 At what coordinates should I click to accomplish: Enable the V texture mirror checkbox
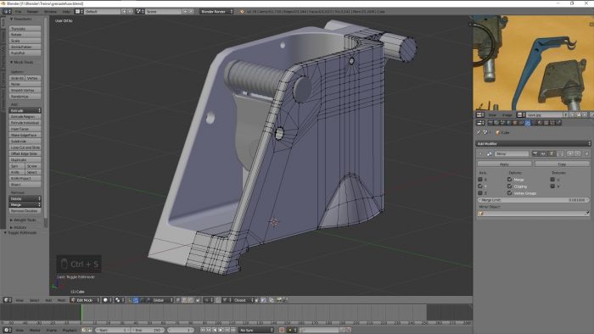pyautogui.click(x=552, y=186)
